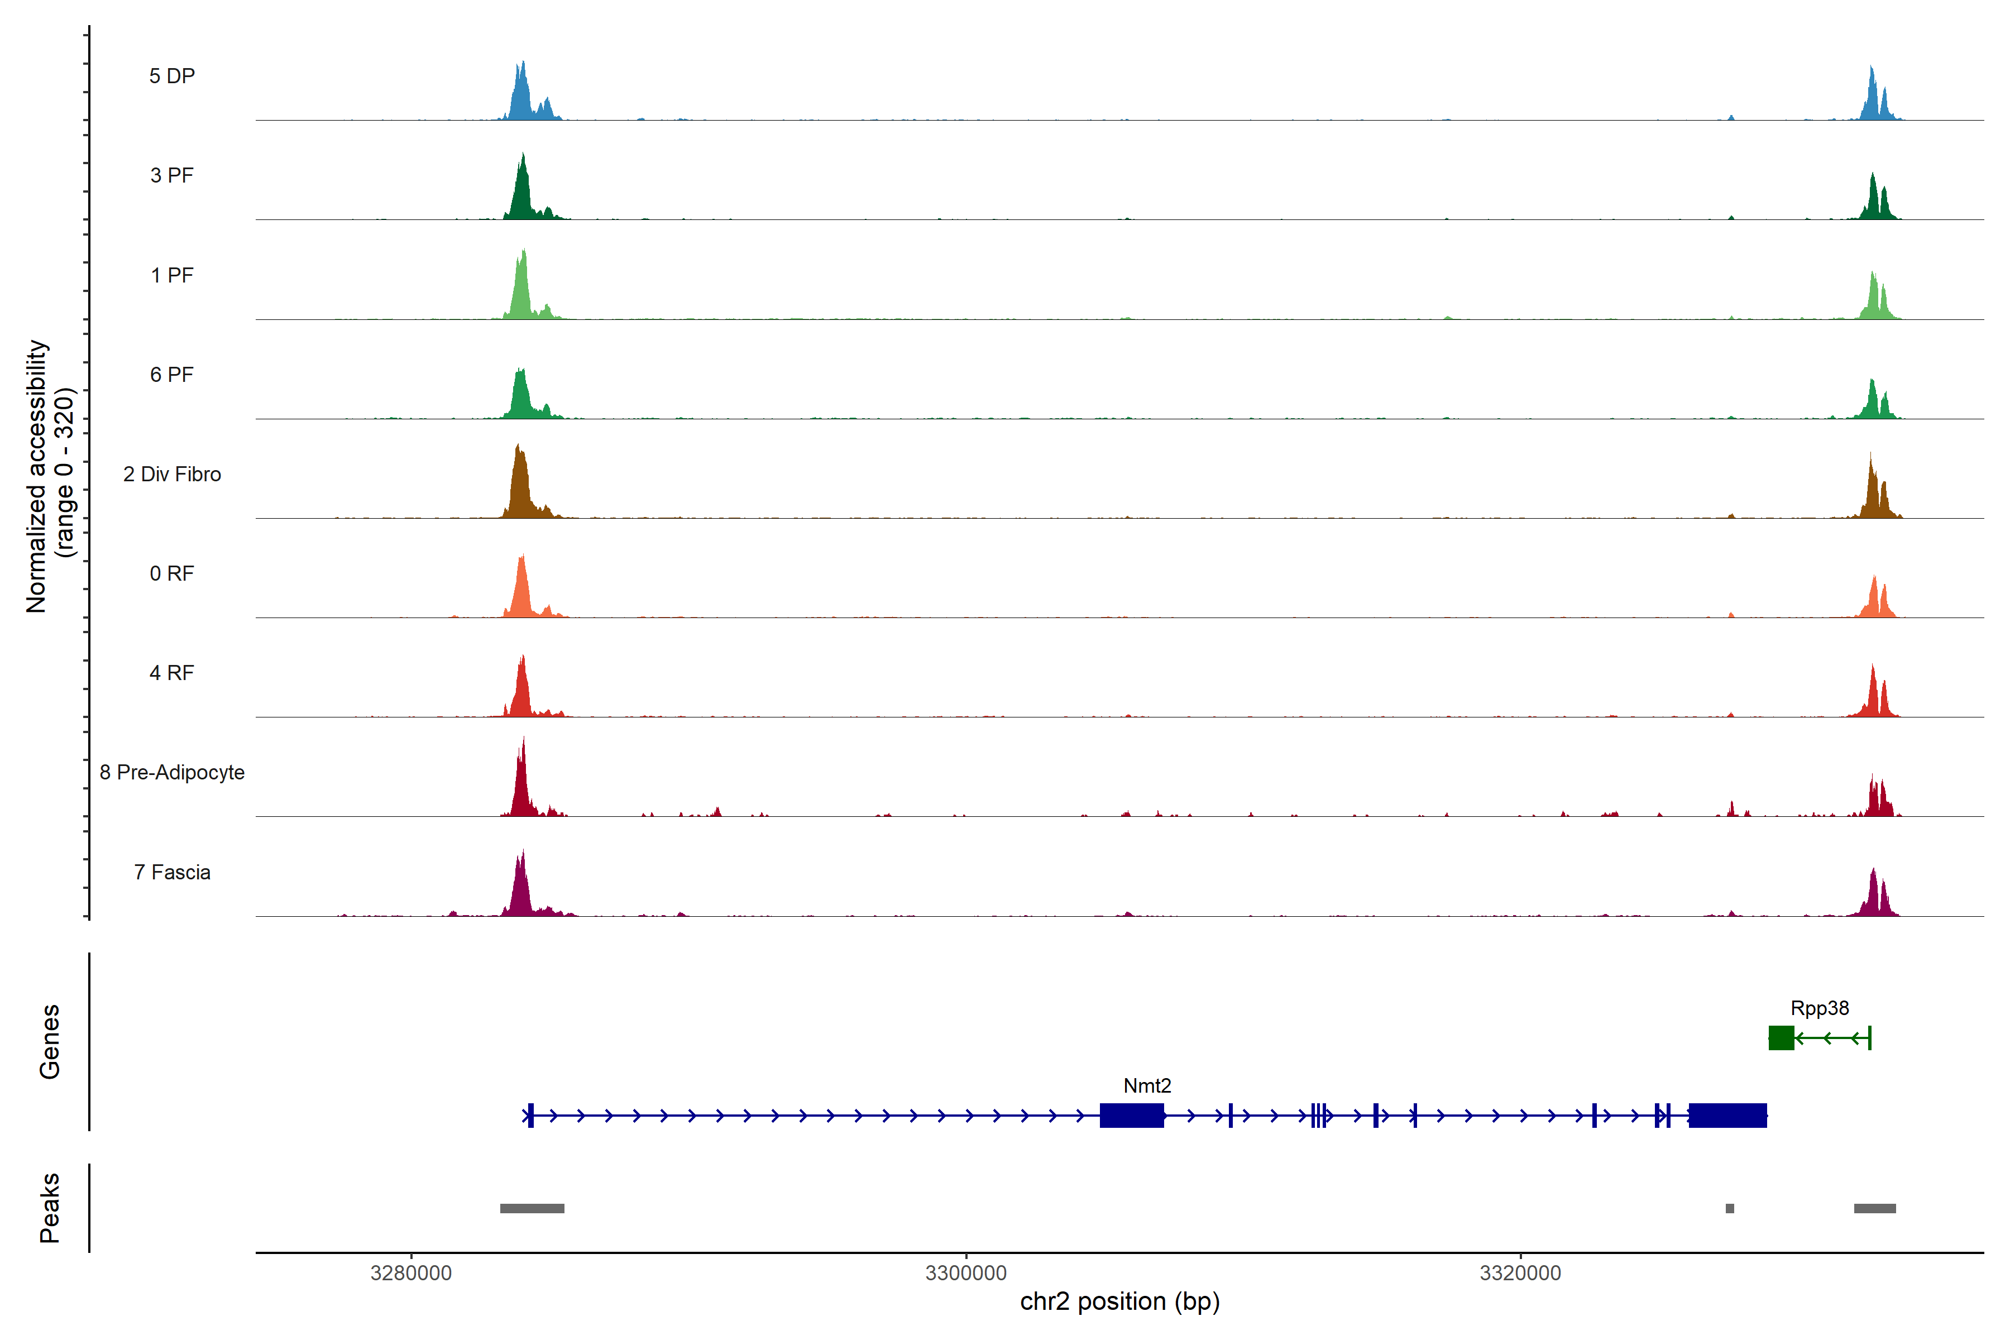
Task: Click the rightmost gray peak bar
Action: (1875, 1208)
